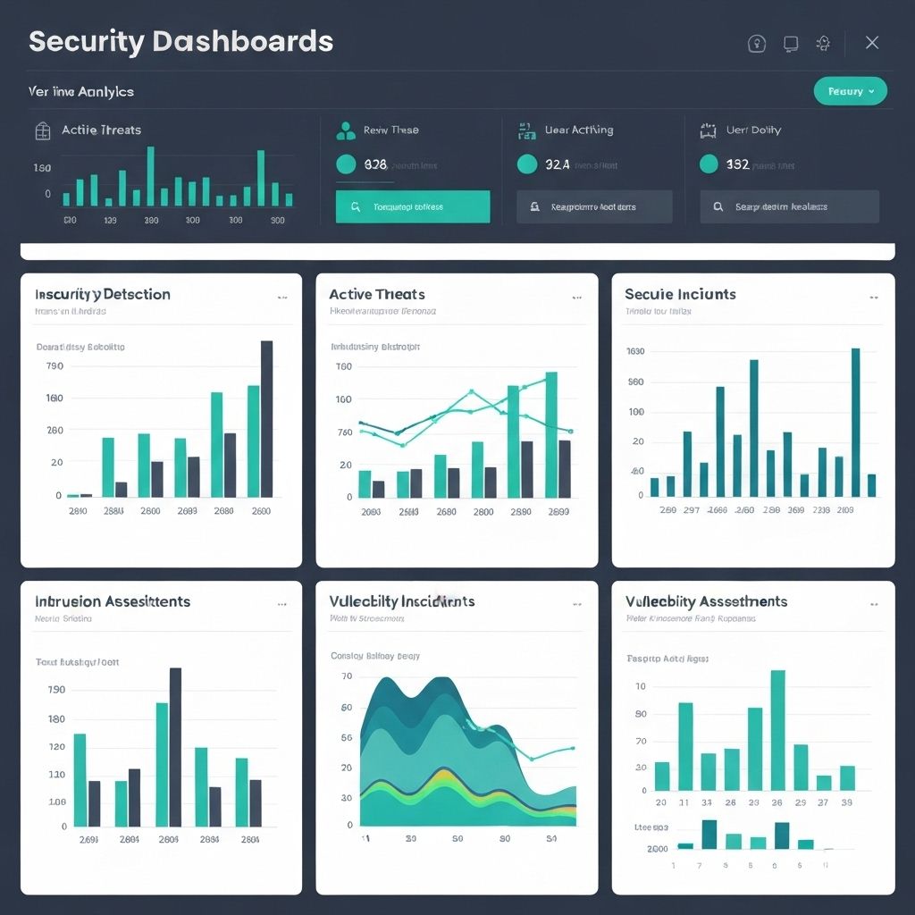This screenshot has width=915, height=915.
Task: Open the Secure Incidents card more-options menu
Action: [873, 297]
